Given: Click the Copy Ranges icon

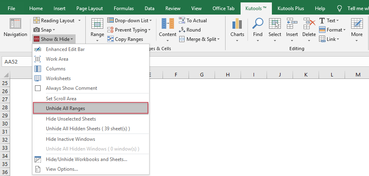Looking at the screenshot, I should click(x=111, y=39).
